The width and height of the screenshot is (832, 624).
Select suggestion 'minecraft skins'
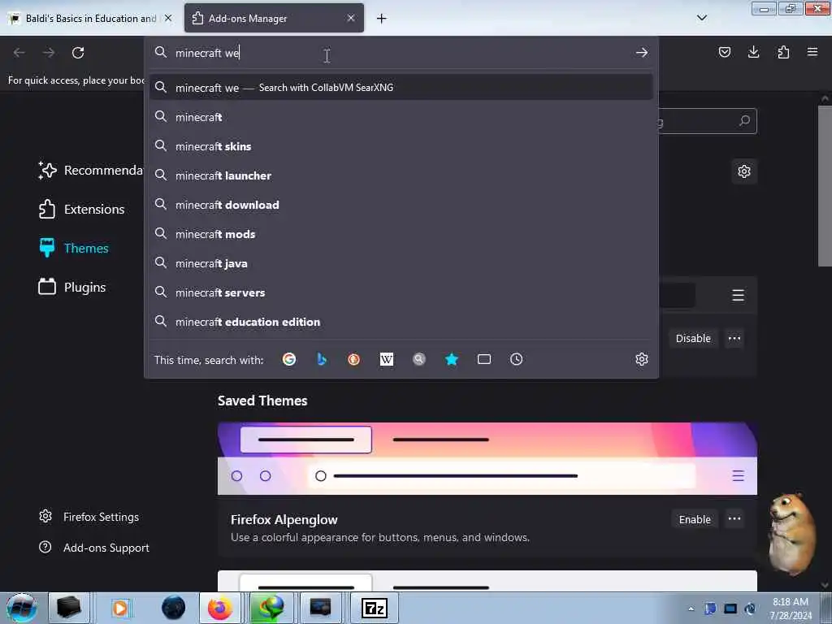[401, 146]
